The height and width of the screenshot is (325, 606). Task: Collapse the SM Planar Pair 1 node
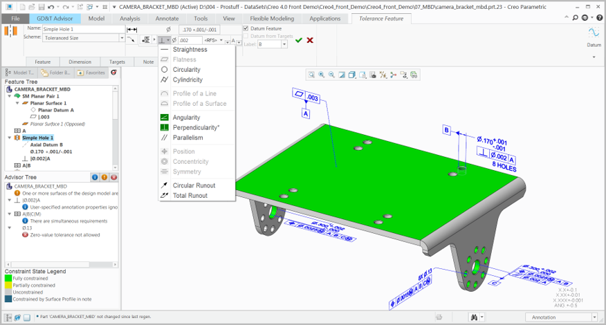10,96
